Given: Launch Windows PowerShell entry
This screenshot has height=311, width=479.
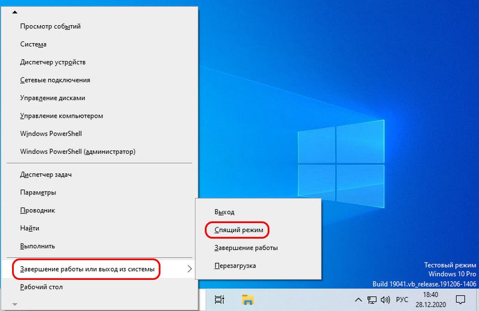Looking at the screenshot, I should click(x=99, y=134).
